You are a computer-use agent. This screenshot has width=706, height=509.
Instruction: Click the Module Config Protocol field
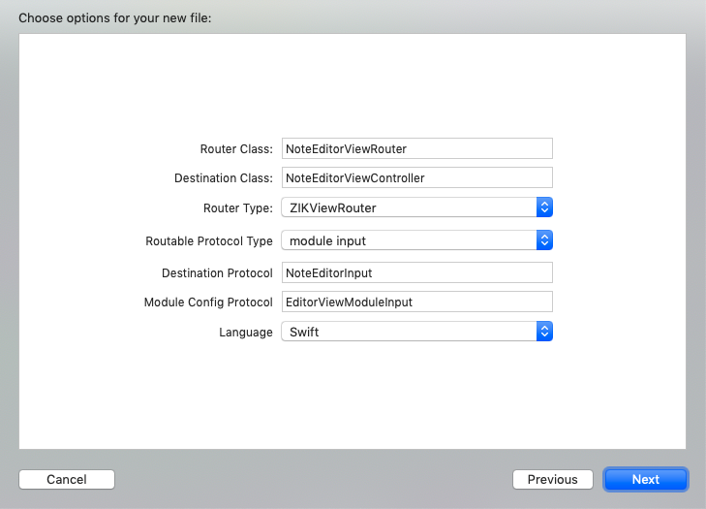coord(417,302)
